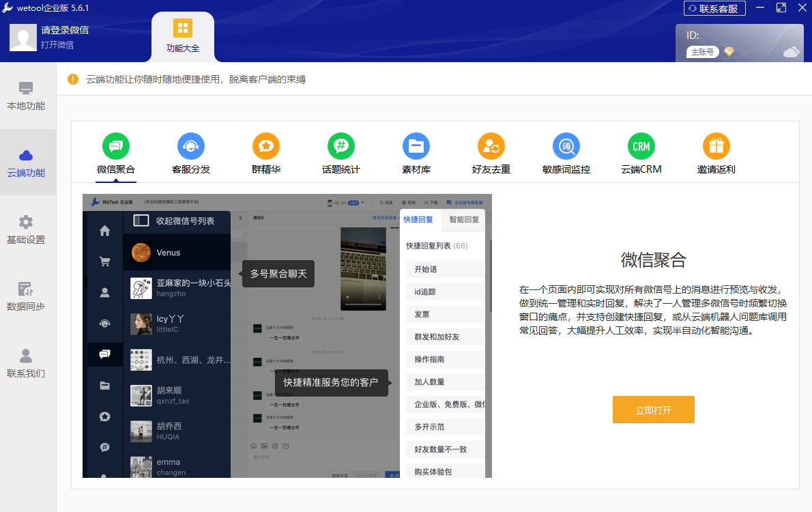Select the 敏感词监控 icon

click(x=566, y=146)
